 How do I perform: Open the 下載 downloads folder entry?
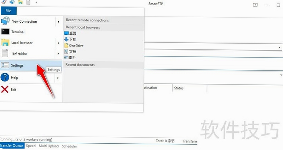pos(70,39)
